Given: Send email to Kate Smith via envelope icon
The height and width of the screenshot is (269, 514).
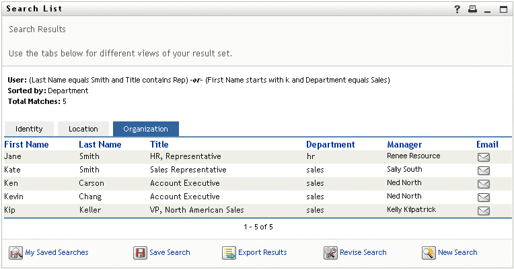Looking at the screenshot, I should tap(483, 170).
